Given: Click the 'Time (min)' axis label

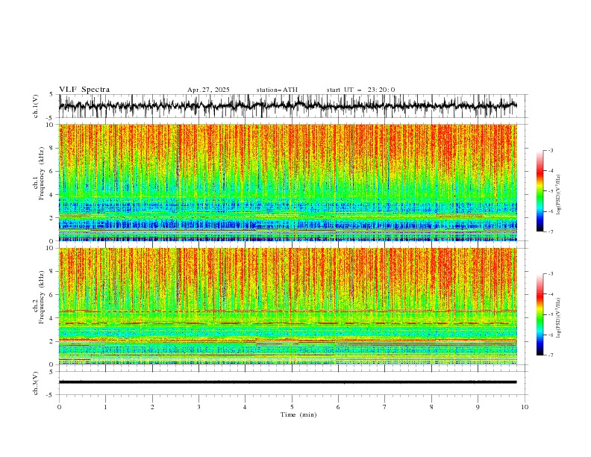Looking at the screenshot, I should tap(298, 414).
